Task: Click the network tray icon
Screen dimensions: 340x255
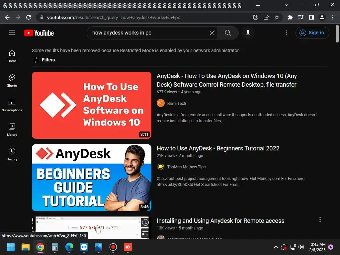Action: [x=293, y=247]
